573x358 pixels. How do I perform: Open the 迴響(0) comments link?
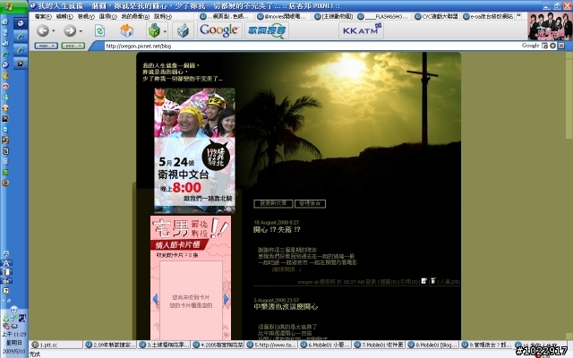tap(389, 282)
